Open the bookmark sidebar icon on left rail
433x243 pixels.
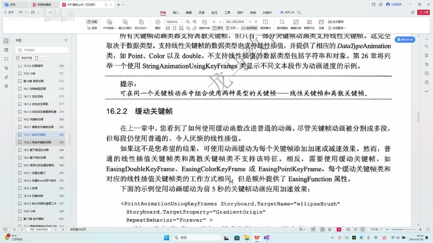coord(6,41)
